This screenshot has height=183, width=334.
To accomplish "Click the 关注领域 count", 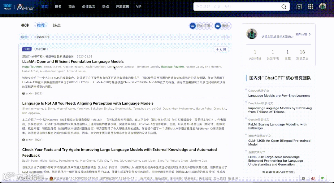I will coord(255,52).
